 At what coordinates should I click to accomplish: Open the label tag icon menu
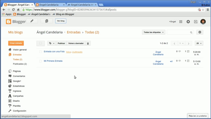click(x=51, y=43)
